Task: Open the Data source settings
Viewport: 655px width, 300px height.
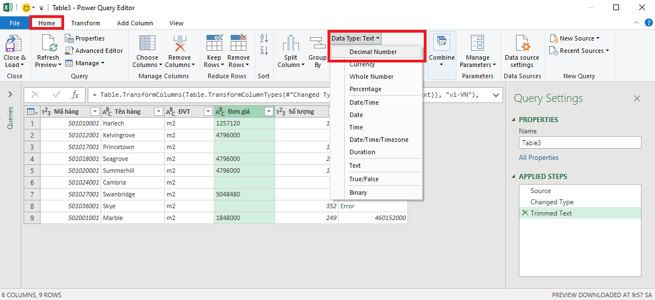Action: pyautogui.click(x=522, y=44)
